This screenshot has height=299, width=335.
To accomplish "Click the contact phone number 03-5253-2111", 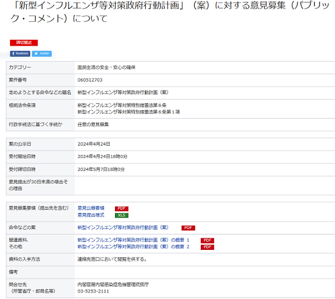I will tap(93, 291).
